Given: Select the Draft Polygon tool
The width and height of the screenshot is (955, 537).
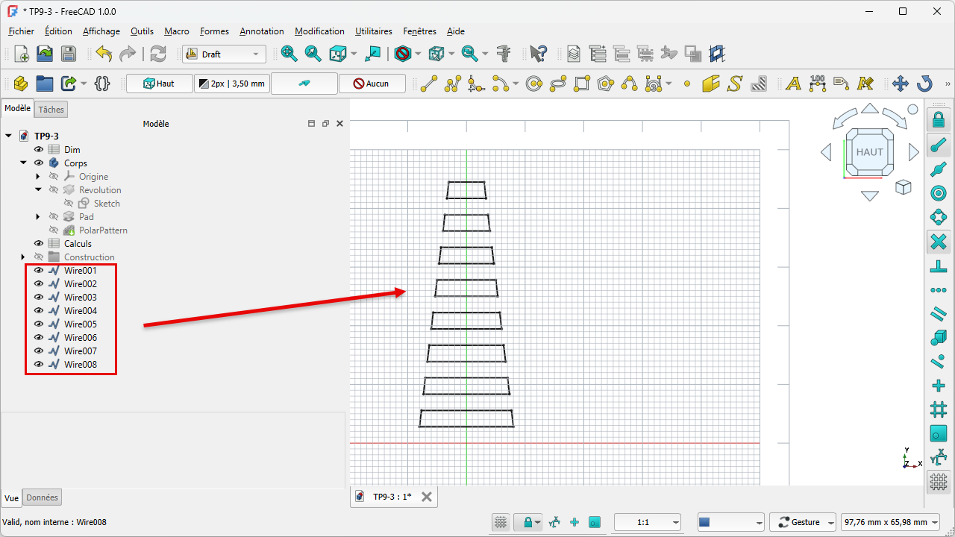Looking at the screenshot, I should tap(605, 84).
